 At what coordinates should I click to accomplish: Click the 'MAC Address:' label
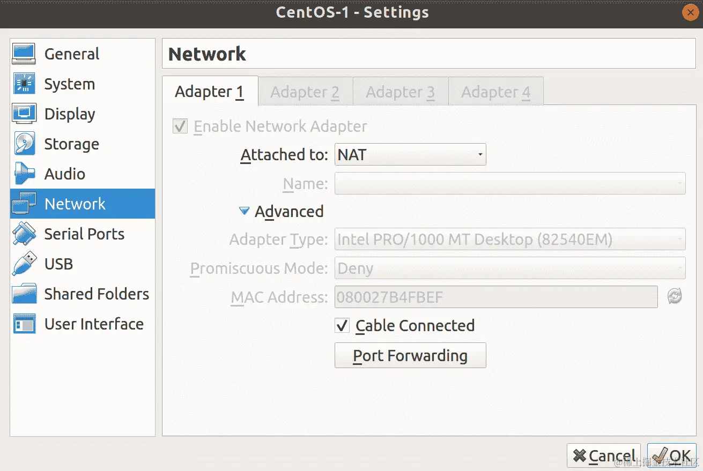279,297
